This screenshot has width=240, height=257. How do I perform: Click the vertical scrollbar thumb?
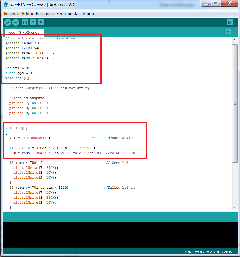pyautogui.click(x=235, y=103)
